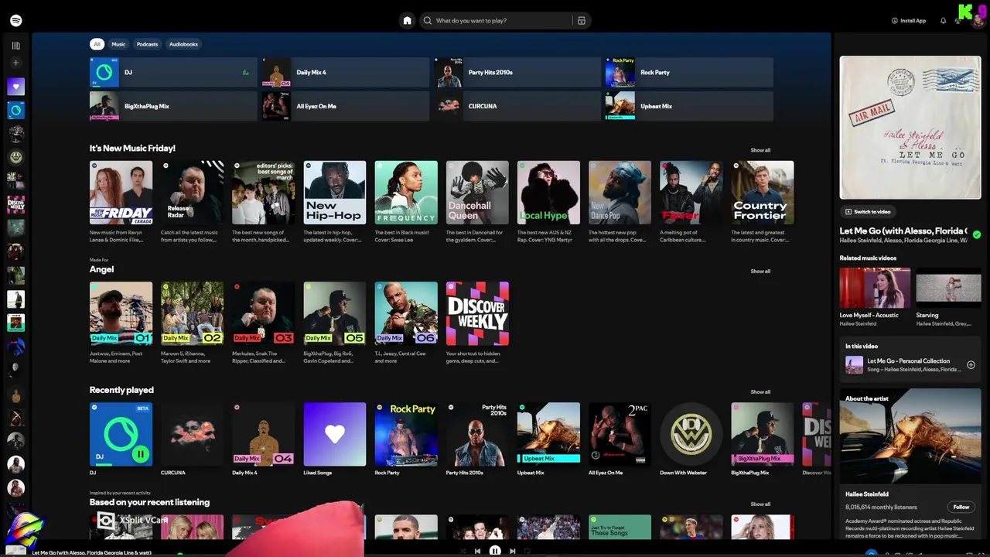990x557 pixels.
Task: Click the Create plus icon in sidebar
Action: click(16, 63)
